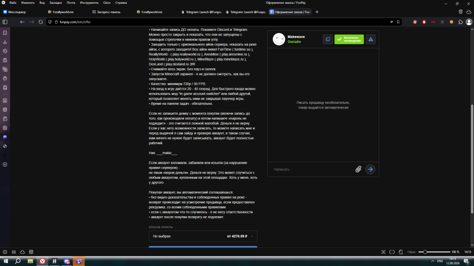Open Vivaldi settings gear in status bar
474x266 pixels.
tap(5, 252)
